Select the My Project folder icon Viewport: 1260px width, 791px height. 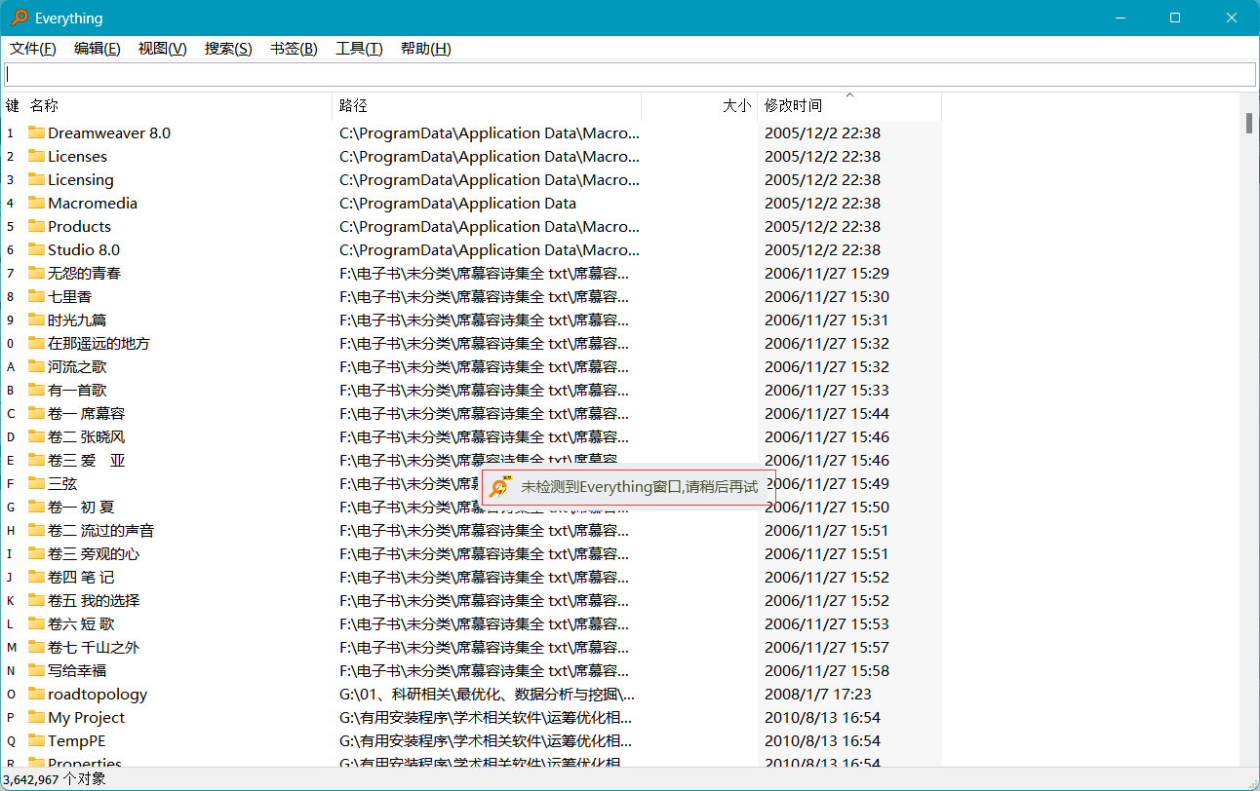pyautogui.click(x=37, y=717)
